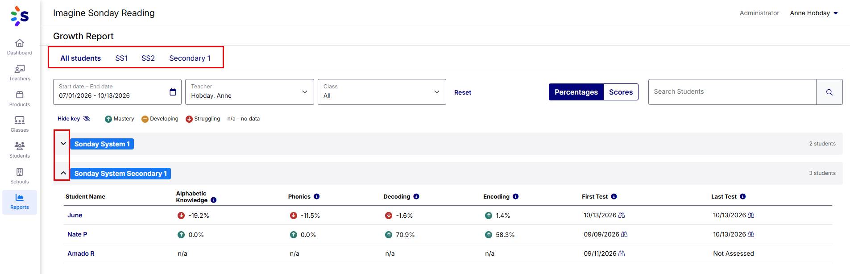
Task: Click the 'n/a - no data' key text
Action: tap(244, 119)
